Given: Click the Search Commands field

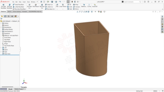Looking at the screenshot, I should [131, 2].
